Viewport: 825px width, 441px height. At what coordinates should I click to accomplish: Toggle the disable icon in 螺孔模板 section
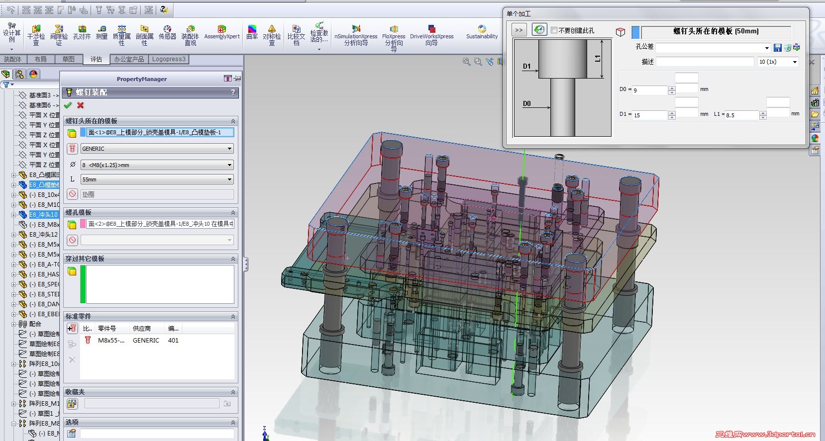pyautogui.click(x=73, y=240)
